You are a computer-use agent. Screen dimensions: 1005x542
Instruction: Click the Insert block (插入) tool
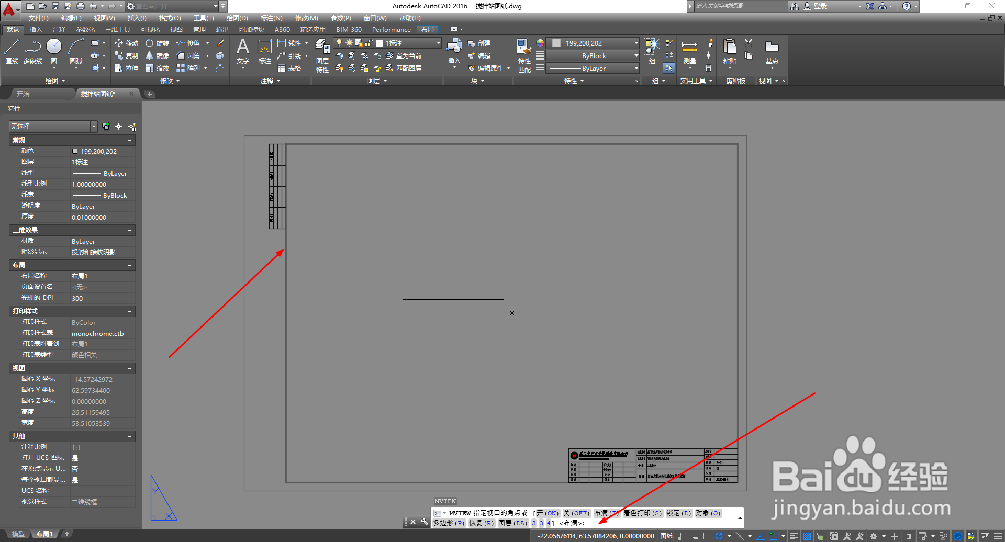point(454,51)
